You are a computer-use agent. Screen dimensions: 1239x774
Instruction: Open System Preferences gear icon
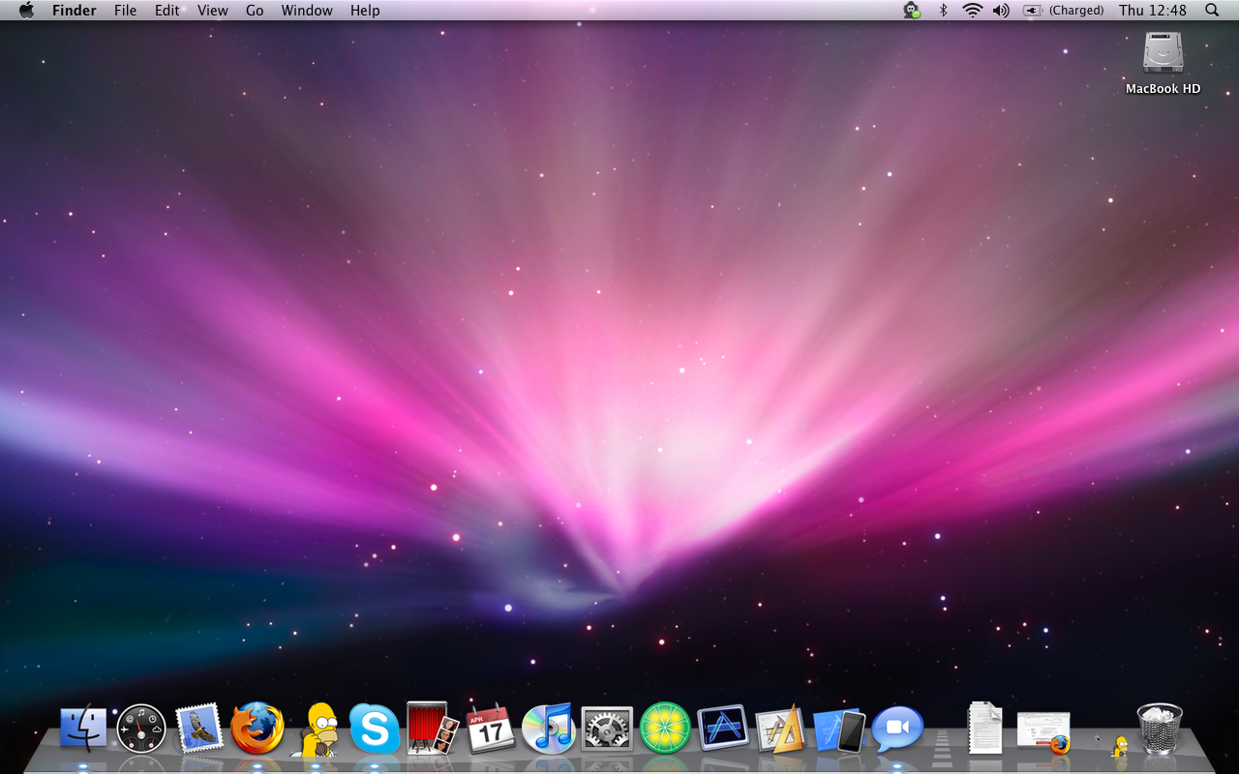pos(607,729)
